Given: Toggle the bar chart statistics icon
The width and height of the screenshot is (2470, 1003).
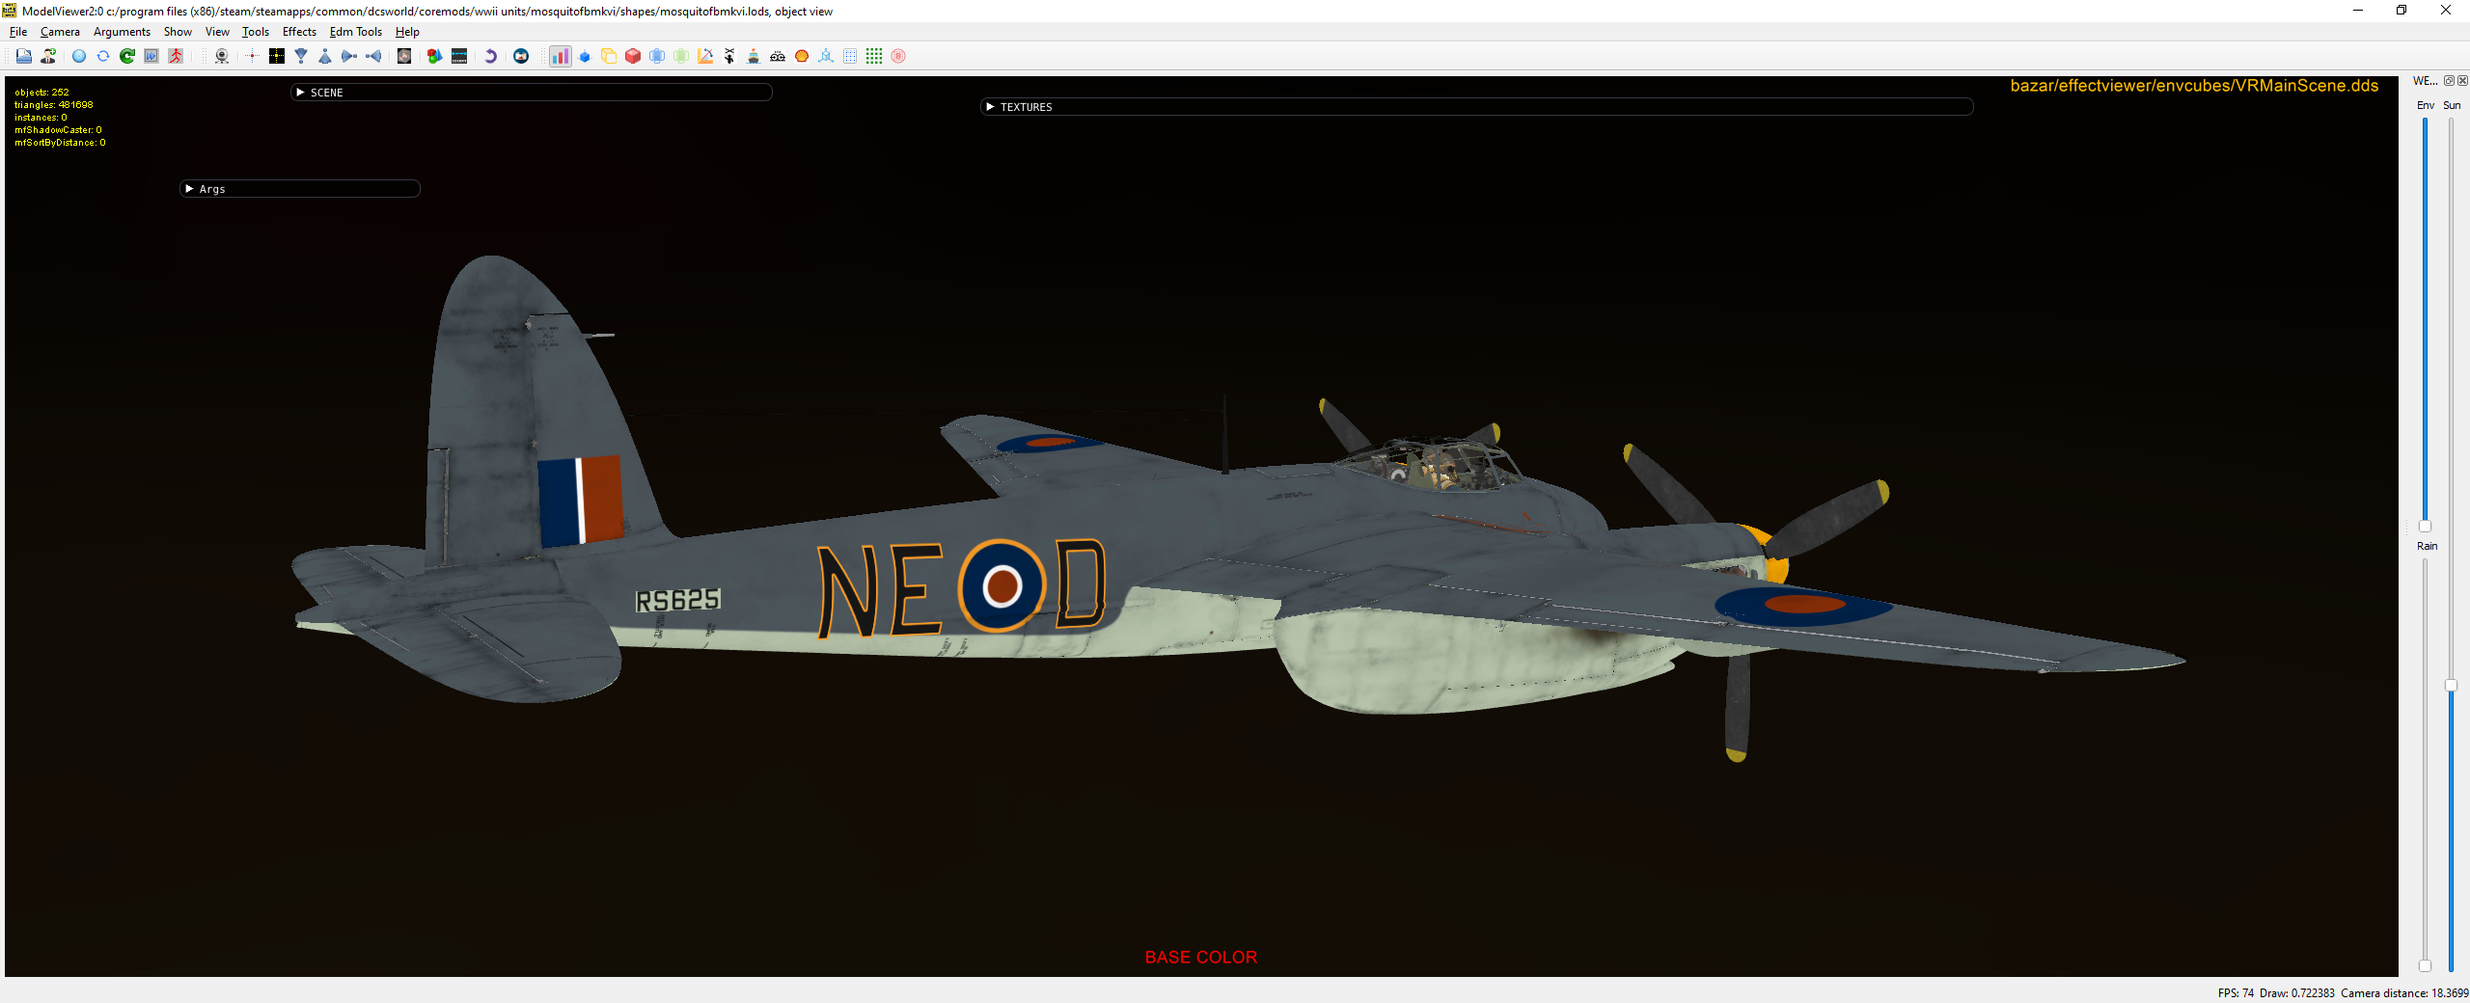Looking at the screenshot, I should tap(560, 56).
